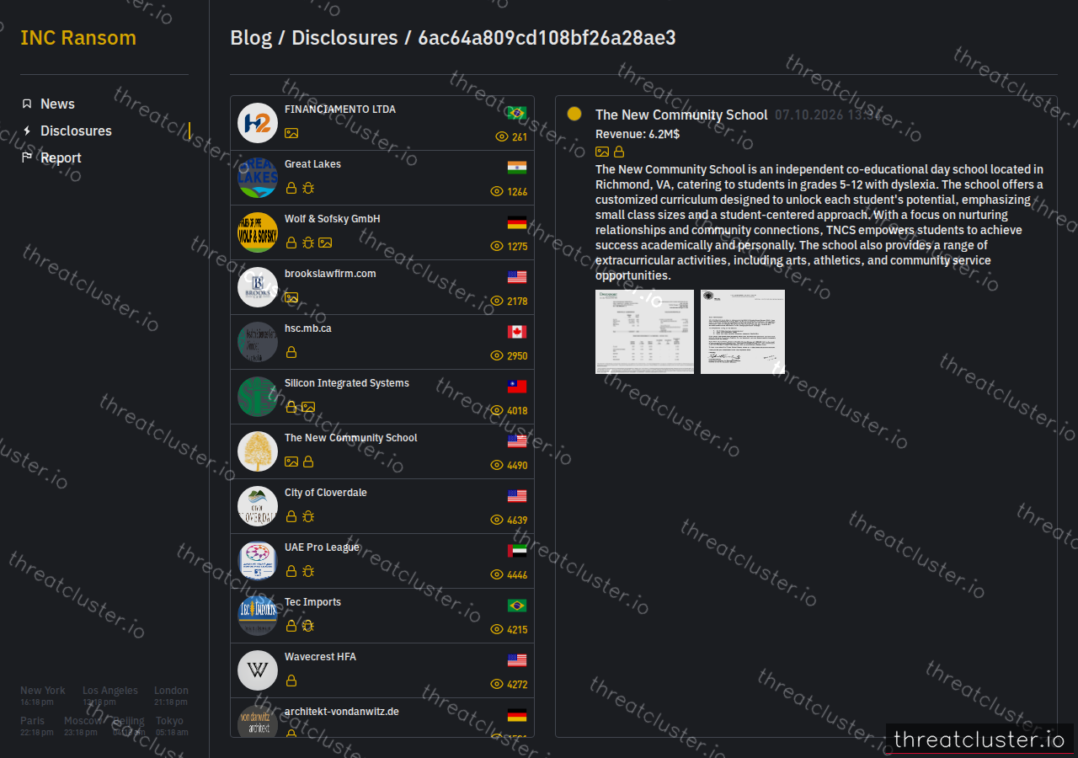Open the Report section

(61, 157)
